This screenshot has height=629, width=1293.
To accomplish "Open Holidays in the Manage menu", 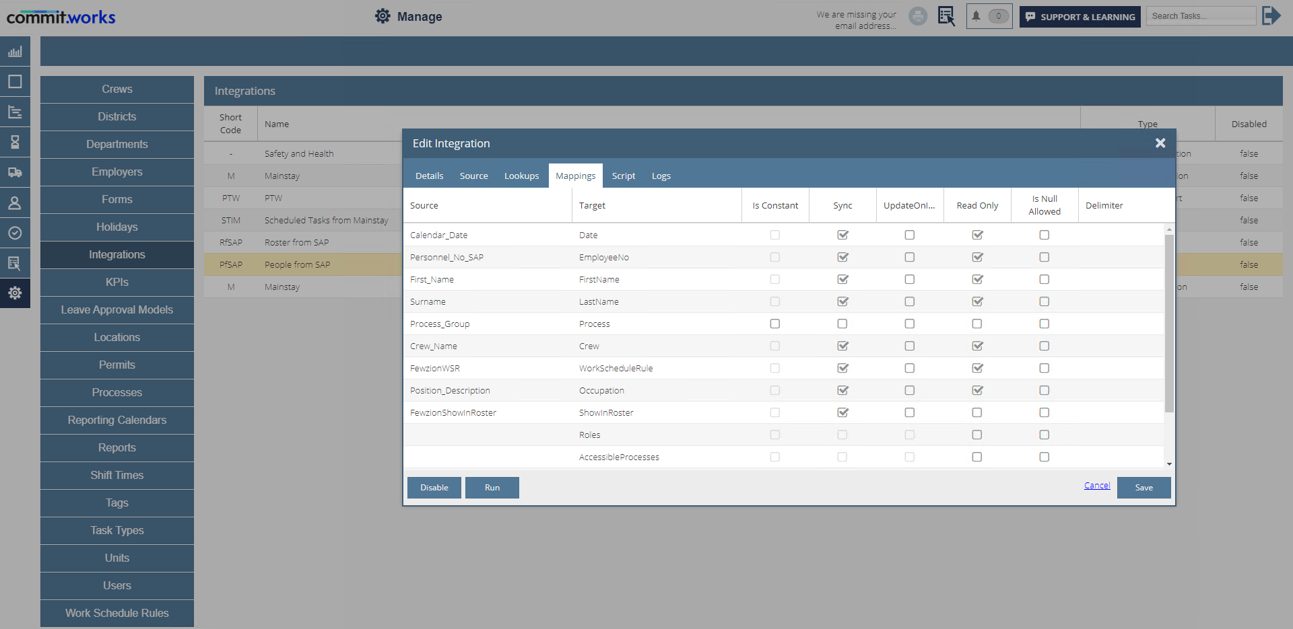I will 117,227.
